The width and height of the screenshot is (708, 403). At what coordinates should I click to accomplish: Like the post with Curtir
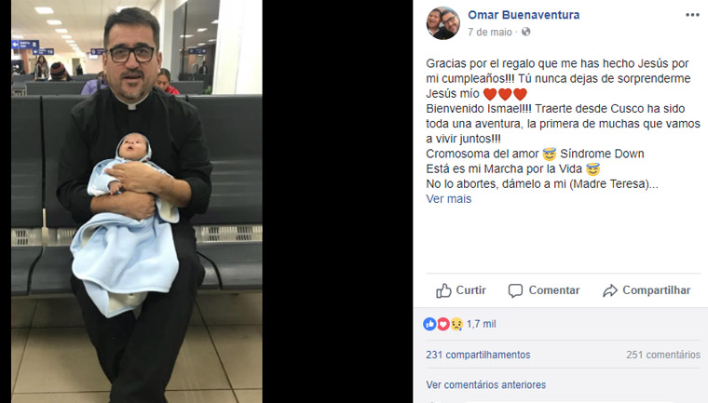(x=471, y=290)
